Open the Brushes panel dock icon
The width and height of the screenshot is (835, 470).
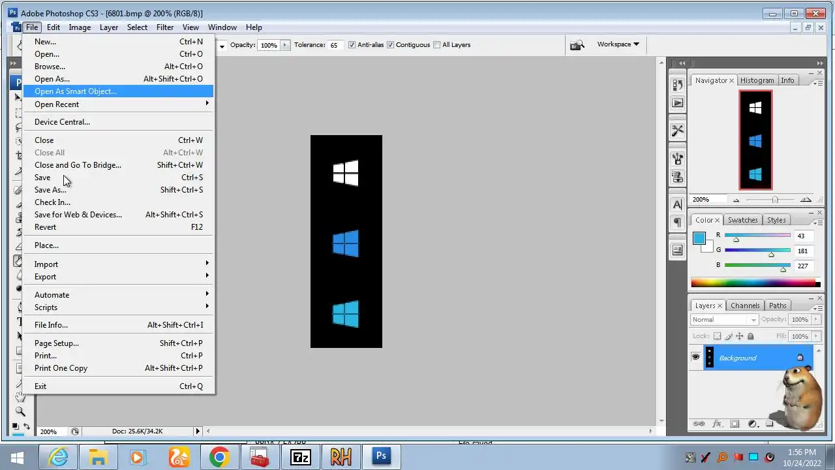click(x=678, y=158)
